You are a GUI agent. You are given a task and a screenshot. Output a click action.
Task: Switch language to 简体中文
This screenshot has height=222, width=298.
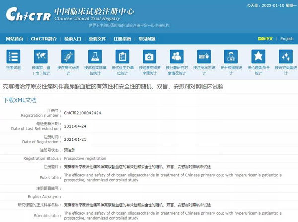[x=265, y=39]
